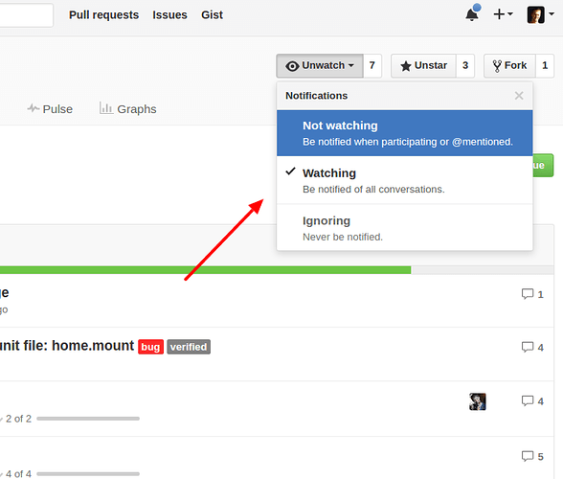Click the Unstar star button
Screen dimensions: 563x479
click(423, 66)
